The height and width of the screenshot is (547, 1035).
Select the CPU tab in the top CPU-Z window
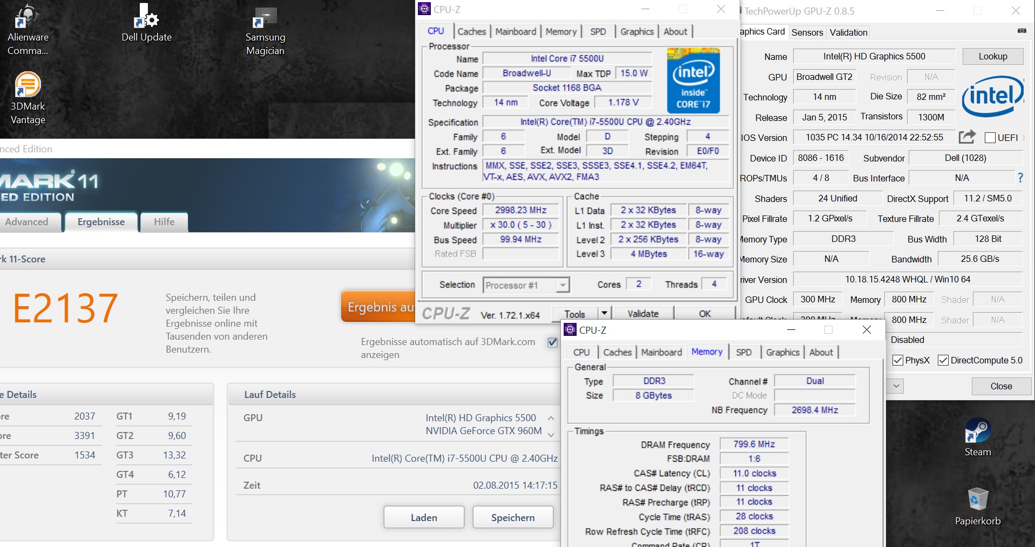436,31
